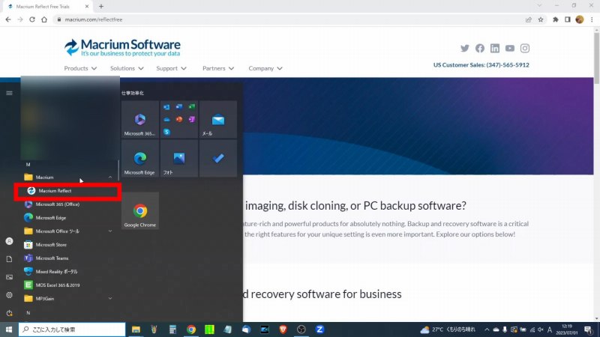600x337 pixels.
Task: Open the Partners dropdown menu
Action: point(218,68)
